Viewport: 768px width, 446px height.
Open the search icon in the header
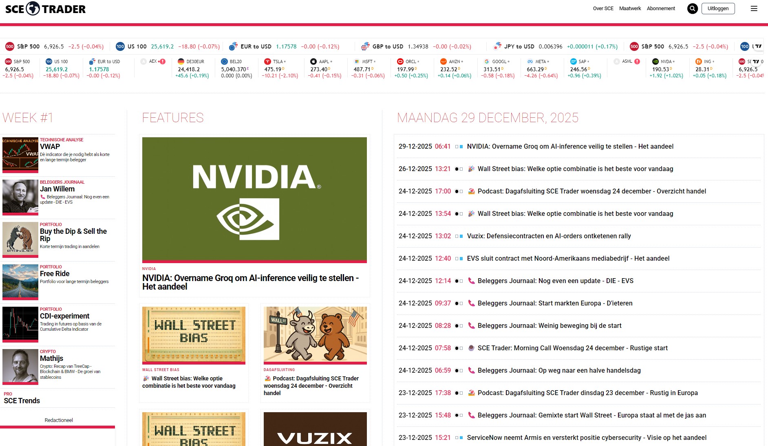coord(692,9)
